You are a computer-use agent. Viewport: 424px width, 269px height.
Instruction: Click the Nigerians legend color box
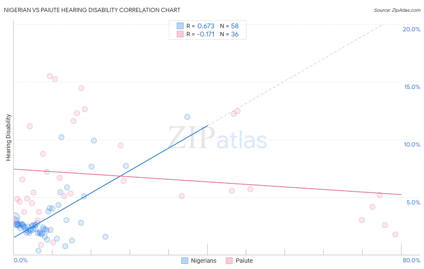[x=185, y=261]
